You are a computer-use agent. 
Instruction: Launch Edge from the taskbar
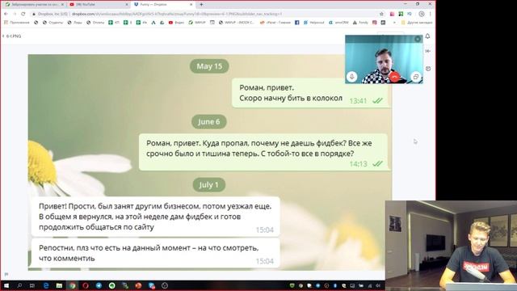(x=46, y=285)
